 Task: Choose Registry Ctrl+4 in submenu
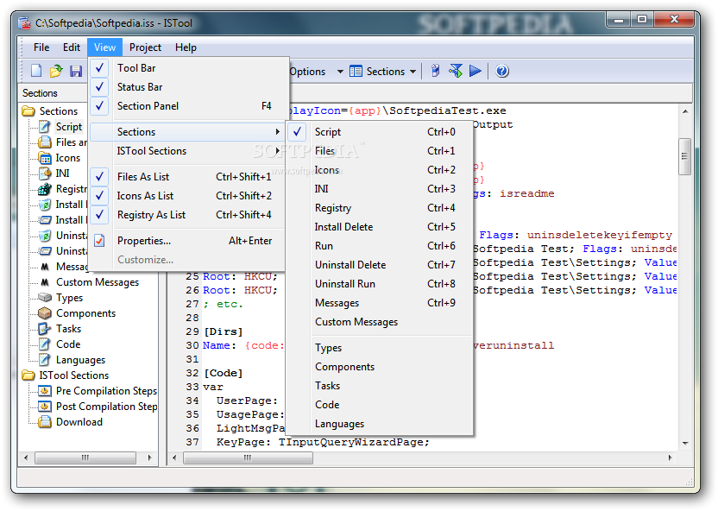pos(380,208)
